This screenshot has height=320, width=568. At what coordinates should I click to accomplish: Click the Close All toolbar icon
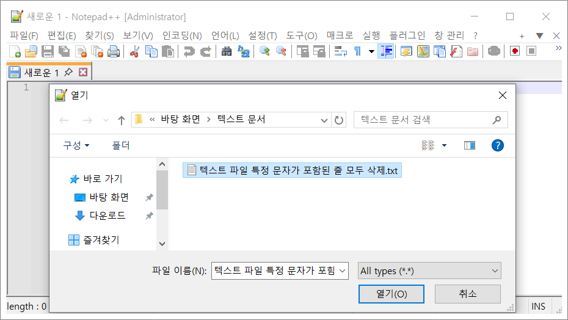point(97,51)
